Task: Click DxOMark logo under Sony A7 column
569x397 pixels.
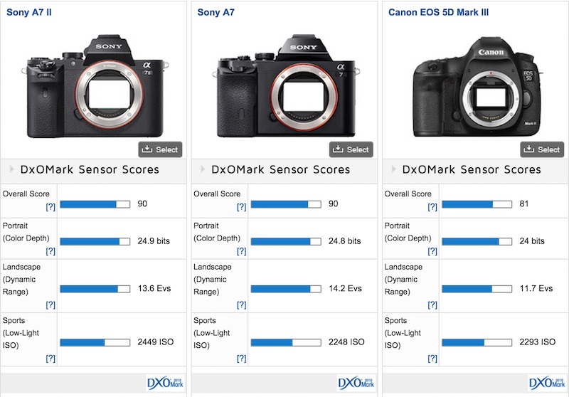Action: (356, 383)
